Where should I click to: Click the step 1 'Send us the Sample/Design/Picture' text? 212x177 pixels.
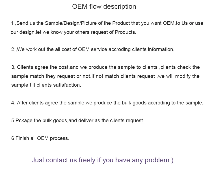tap(107, 23)
